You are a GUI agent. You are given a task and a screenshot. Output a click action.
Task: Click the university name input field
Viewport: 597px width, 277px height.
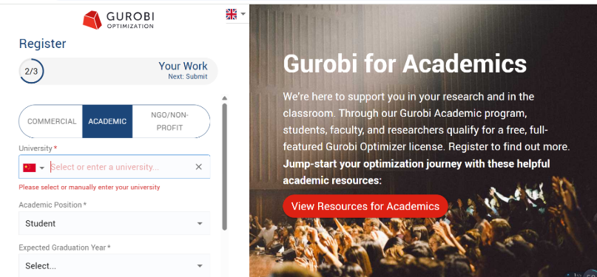pyautogui.click(x=121, y=167)
